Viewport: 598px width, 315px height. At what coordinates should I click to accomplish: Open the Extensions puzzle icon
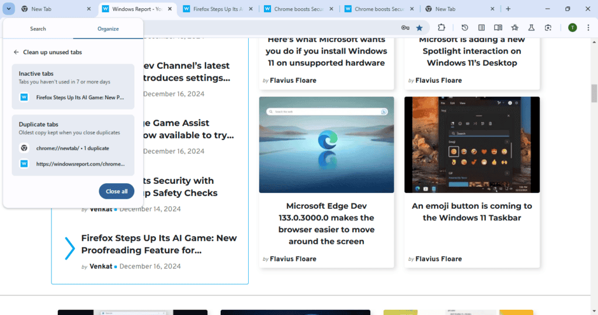click(x=441, y=27)
